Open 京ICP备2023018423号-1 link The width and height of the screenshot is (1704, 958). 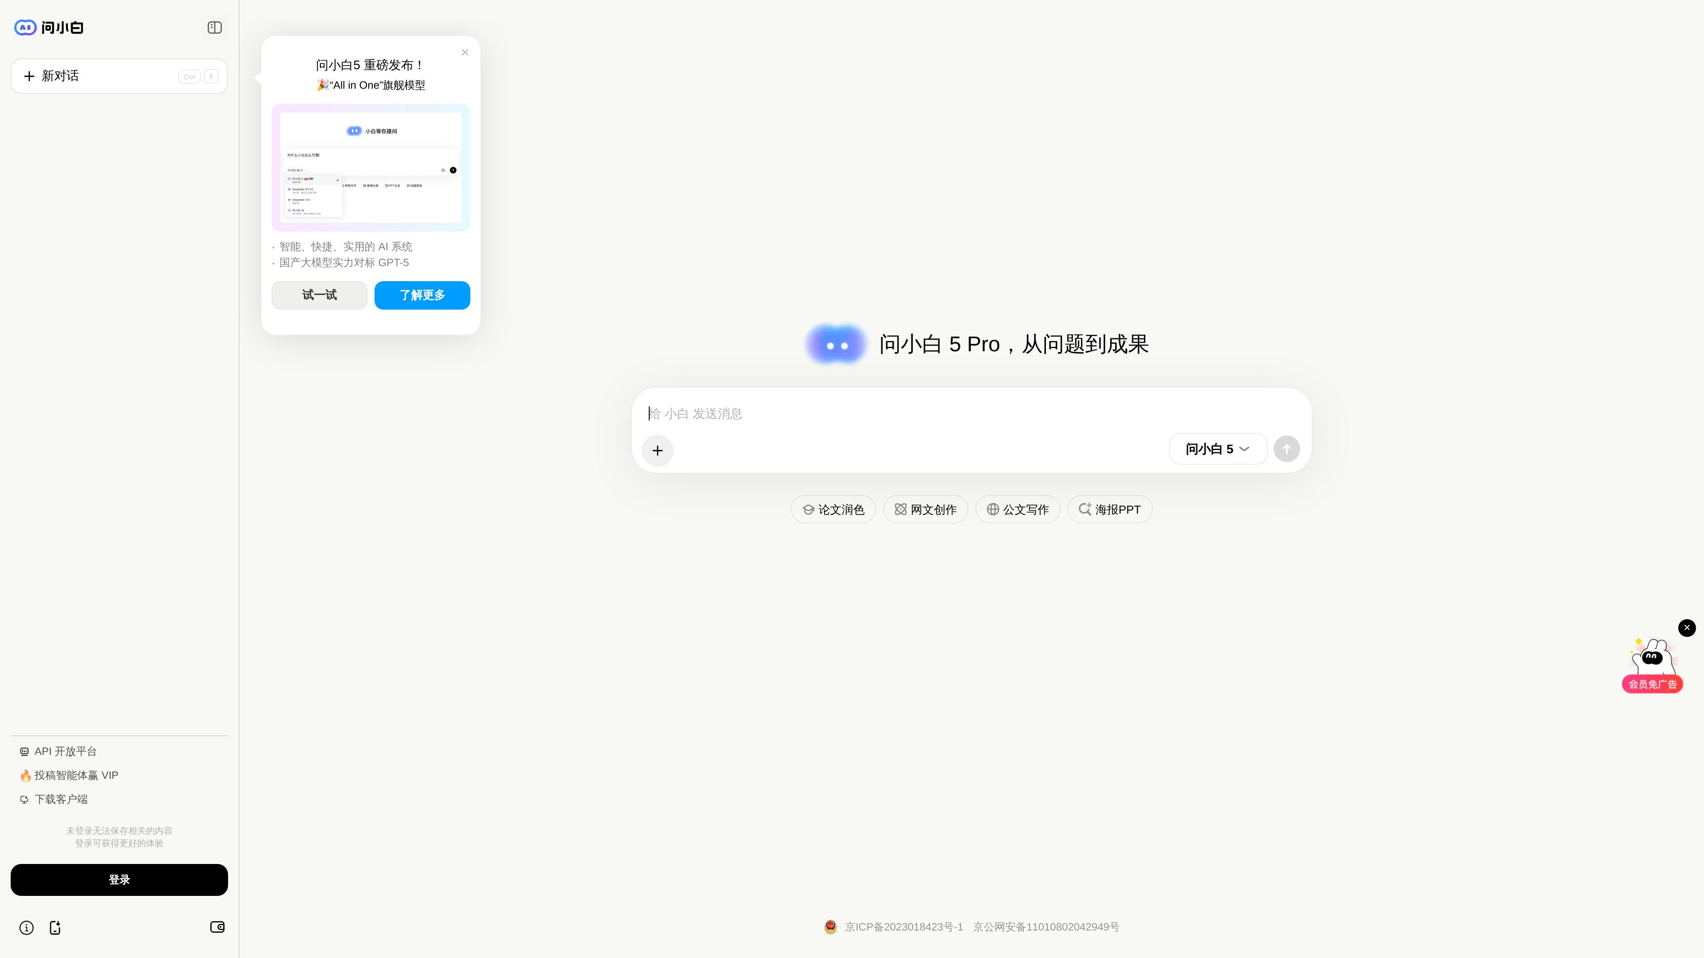tap(903, 927)
